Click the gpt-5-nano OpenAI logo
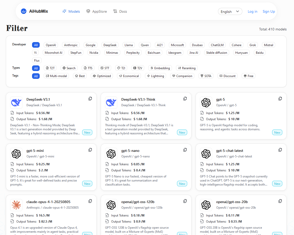 111,154
